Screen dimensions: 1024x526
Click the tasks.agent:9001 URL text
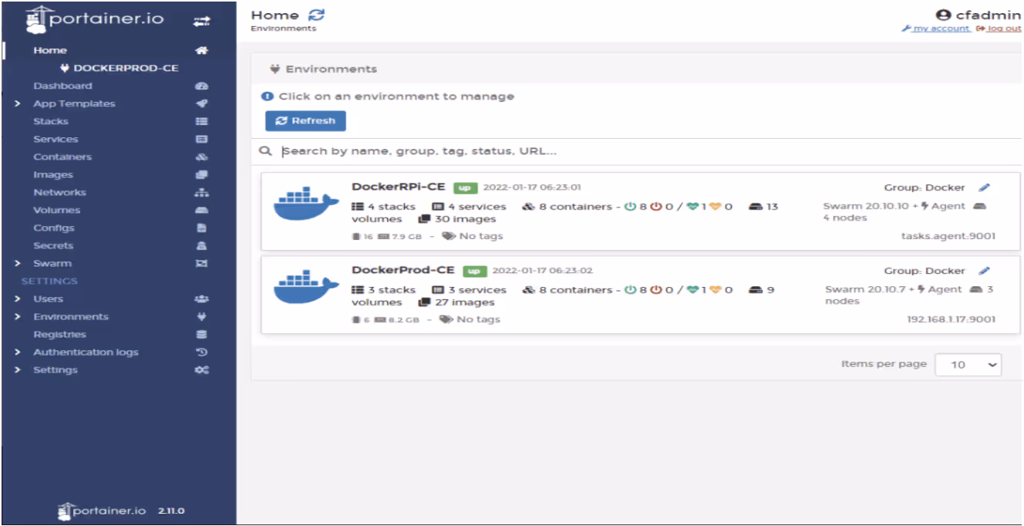tap(948, 236)
